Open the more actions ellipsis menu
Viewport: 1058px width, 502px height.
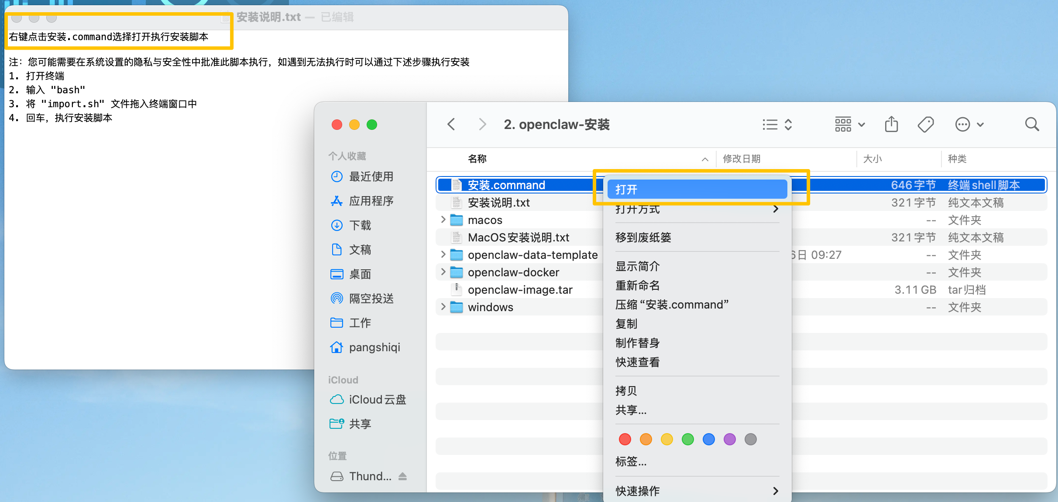(x=969, y=125)
